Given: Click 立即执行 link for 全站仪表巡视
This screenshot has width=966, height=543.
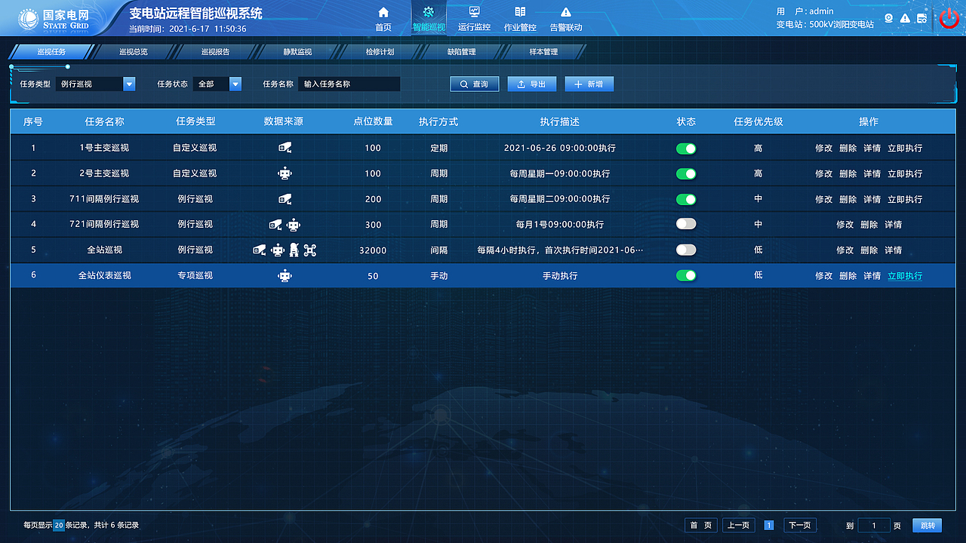Looking at the screenshot, I should [904, 275].
